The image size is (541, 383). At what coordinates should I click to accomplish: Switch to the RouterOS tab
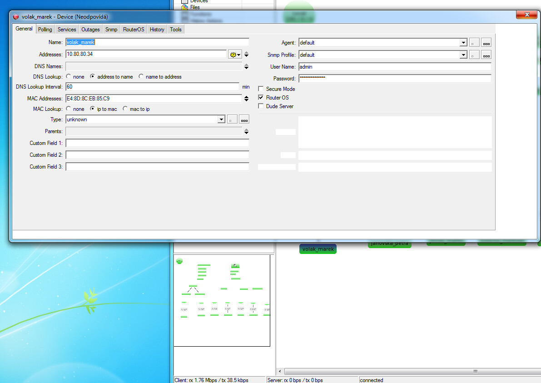coord(133,29)
